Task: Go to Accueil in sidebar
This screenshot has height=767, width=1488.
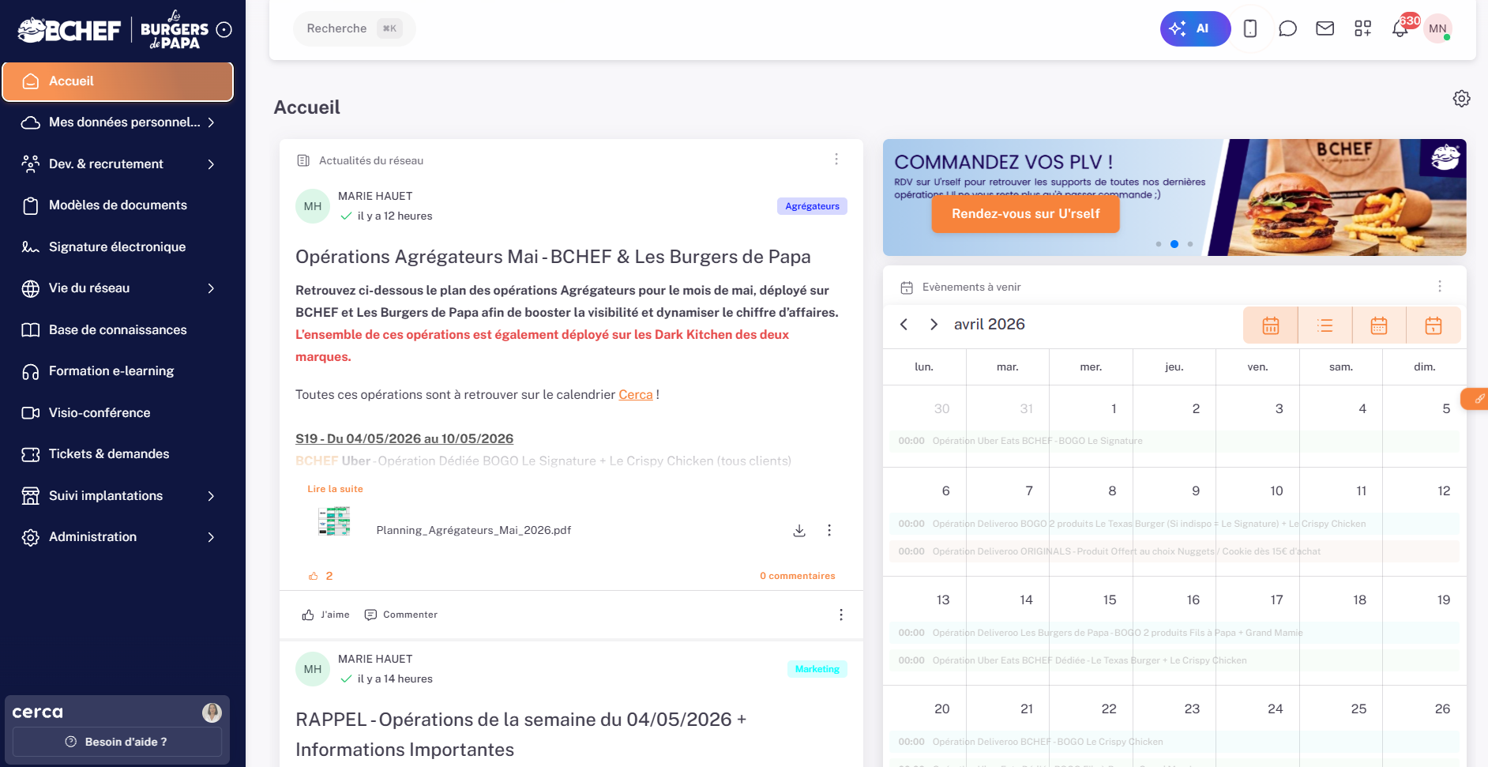Action: [118, 81]
